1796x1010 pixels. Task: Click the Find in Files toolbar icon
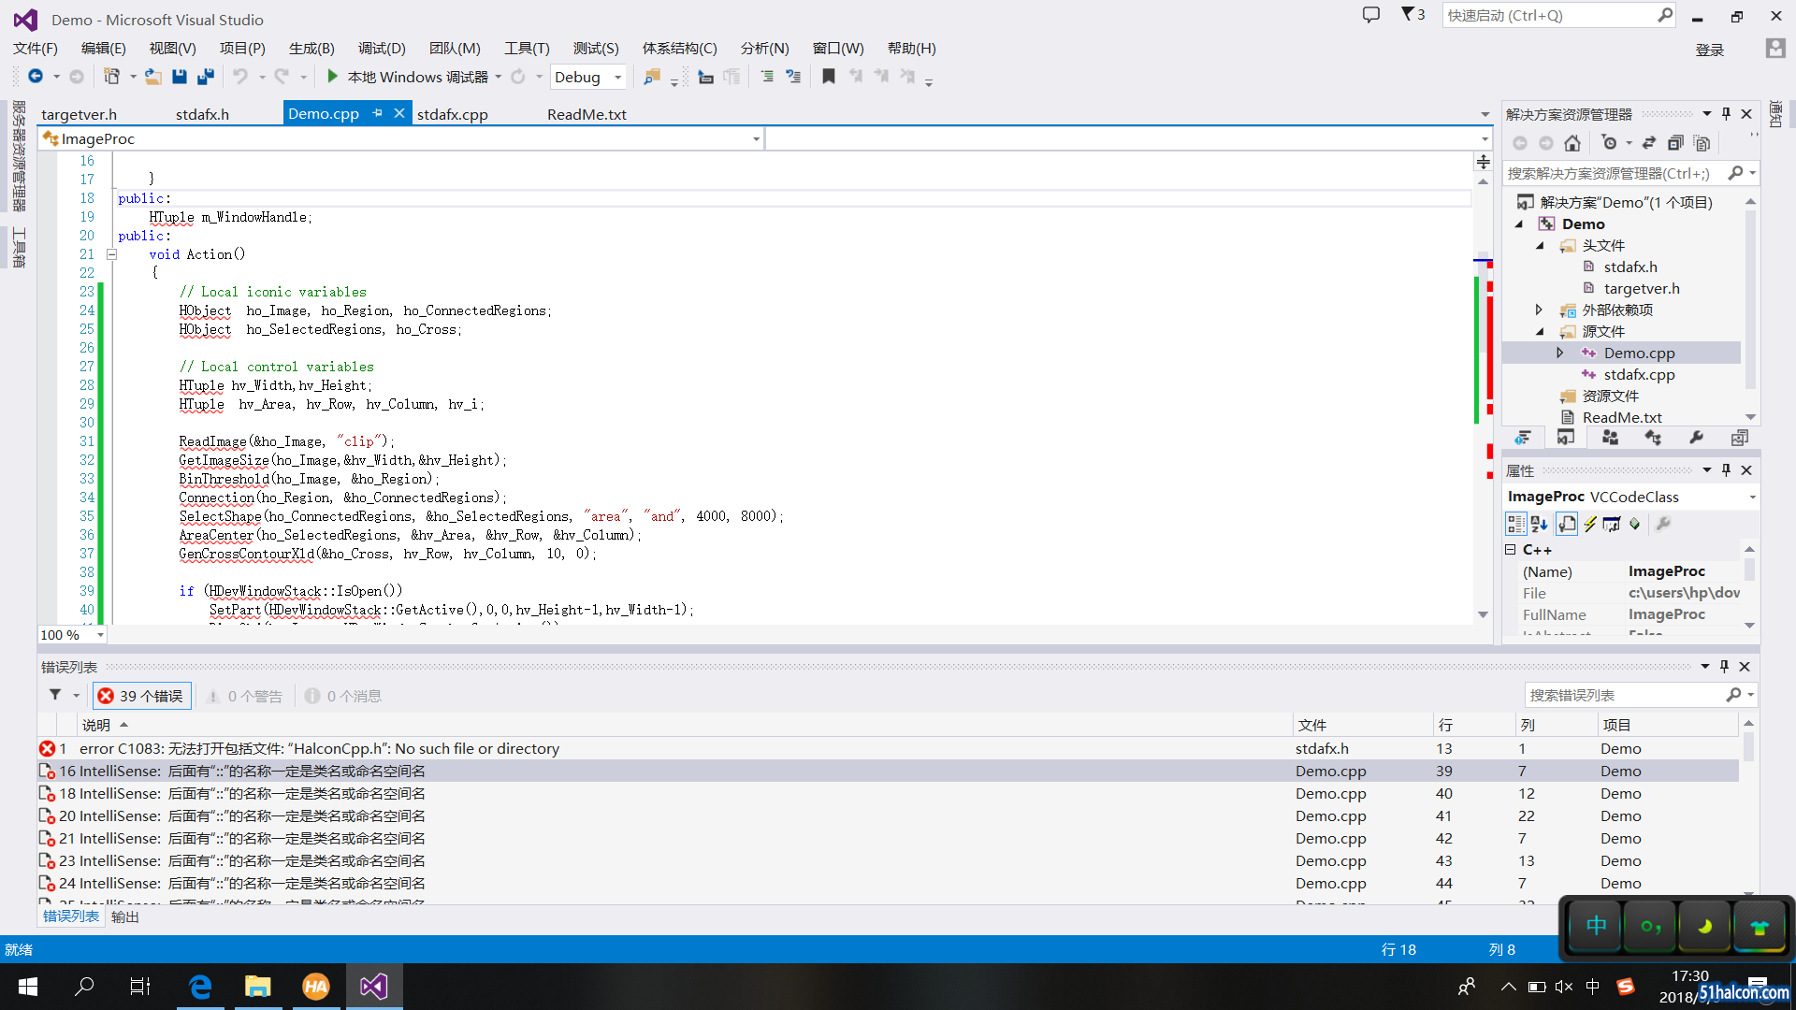click(652, 77)
